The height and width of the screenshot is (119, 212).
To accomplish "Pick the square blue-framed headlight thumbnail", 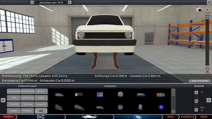I will (100, 95).
